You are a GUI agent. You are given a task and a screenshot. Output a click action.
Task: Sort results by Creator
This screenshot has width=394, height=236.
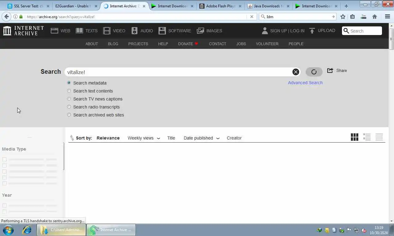[x=234, y=138]
